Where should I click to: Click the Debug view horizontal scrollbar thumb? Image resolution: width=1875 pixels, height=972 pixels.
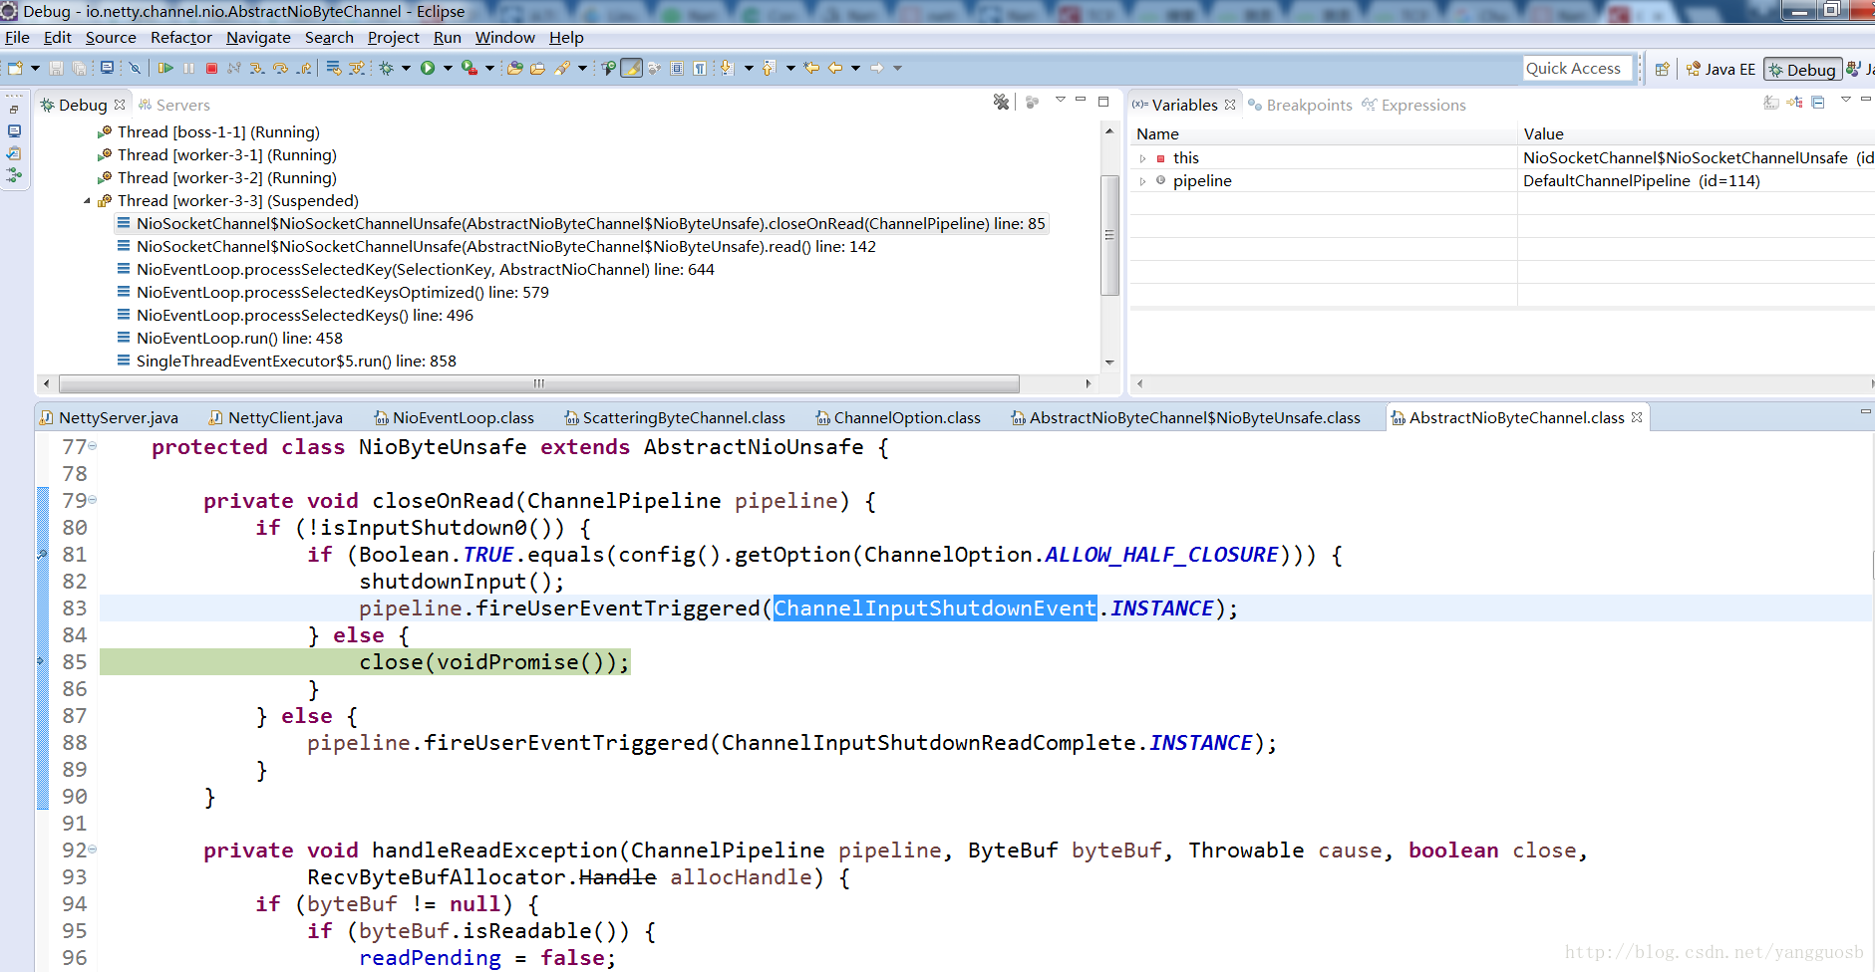pyautogui.click(x=539, y=383)
